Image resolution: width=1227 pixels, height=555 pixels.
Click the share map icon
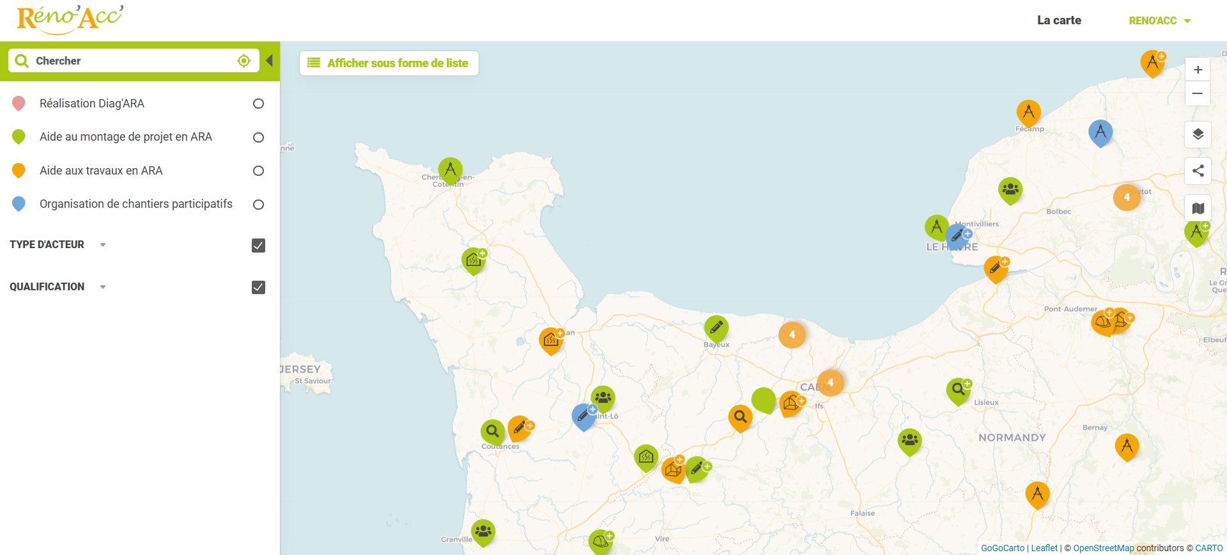point(1198,171)
